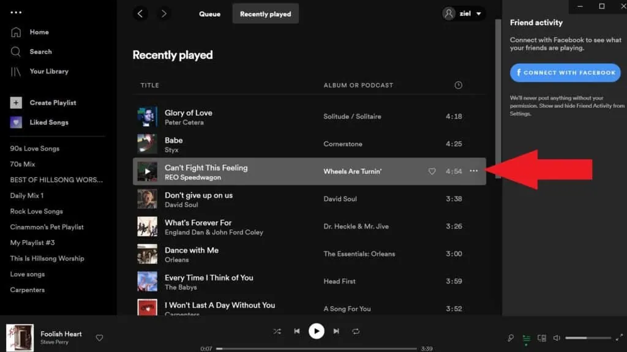Image resolution: width=627 pixels, height=352 pixels.
Task: Open Liked Songs heart icon
Action: click(16, 122)
